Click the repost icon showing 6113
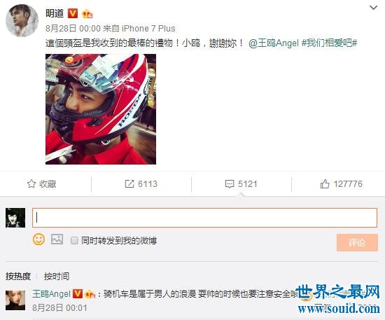This screenshot has width=385, height=320. coord(129,183)
